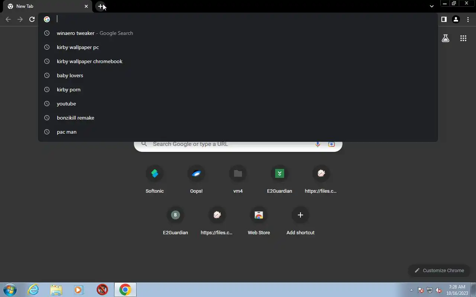
Task: Open the Search Labs flask icon
Action: tap(446, 38)
